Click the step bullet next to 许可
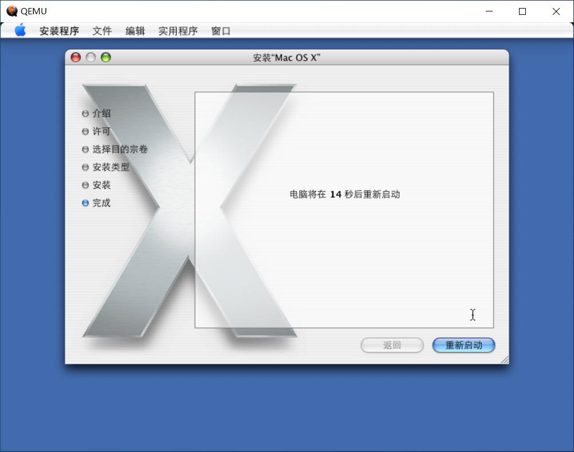The image size is (574, 452). (84, 131)
